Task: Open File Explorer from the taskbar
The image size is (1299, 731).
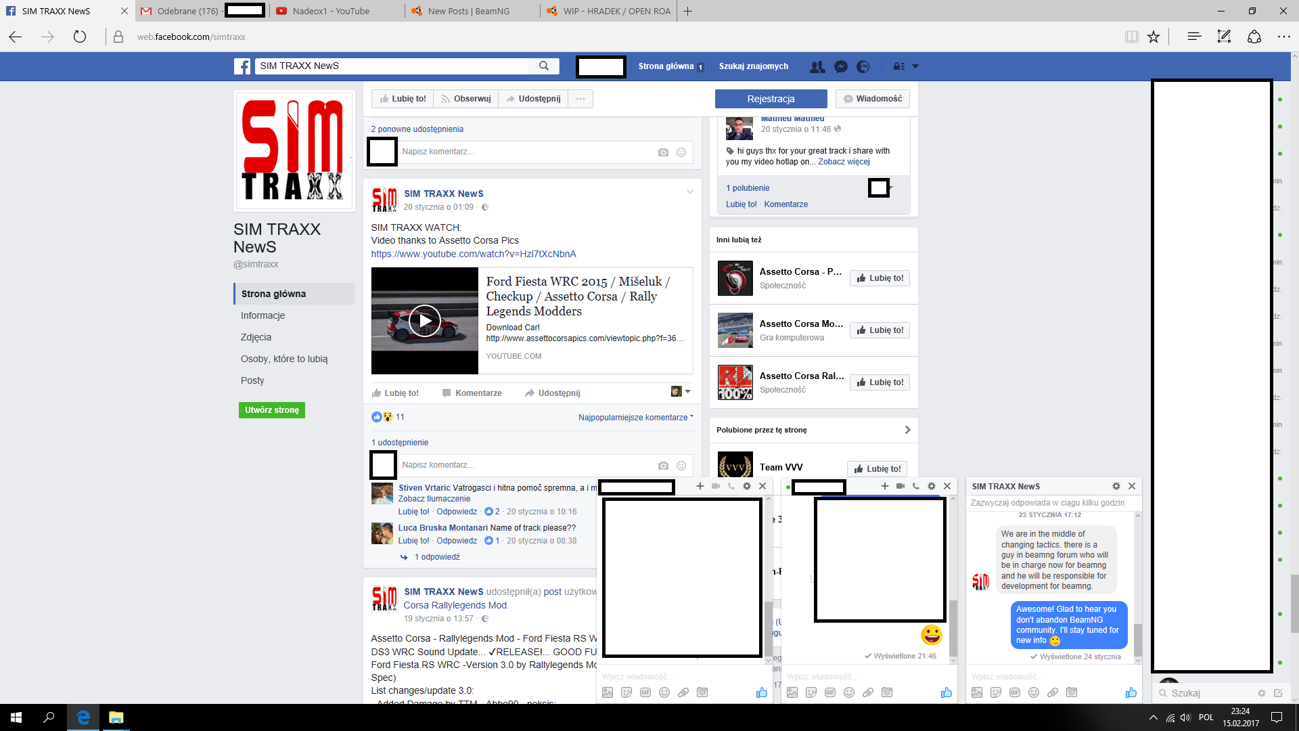Action: [x=116, y=717]
